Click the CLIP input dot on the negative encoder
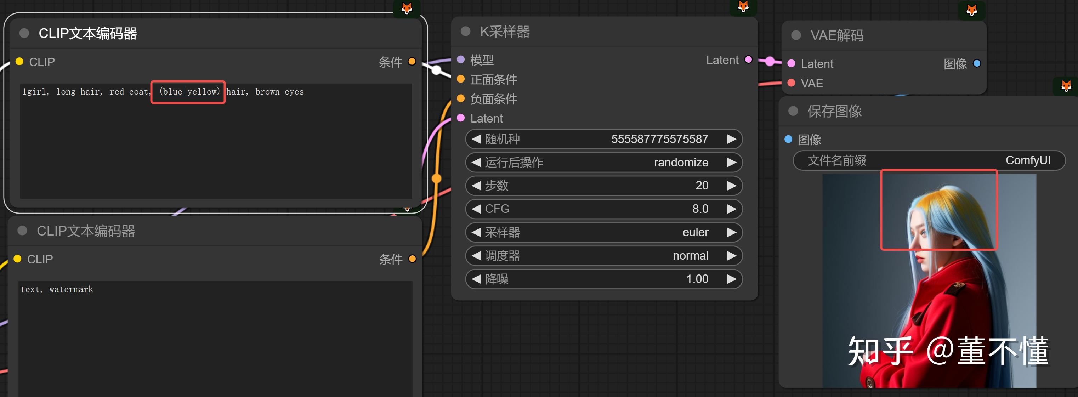This screenshot has height=397, width=1078. [18, 259]
